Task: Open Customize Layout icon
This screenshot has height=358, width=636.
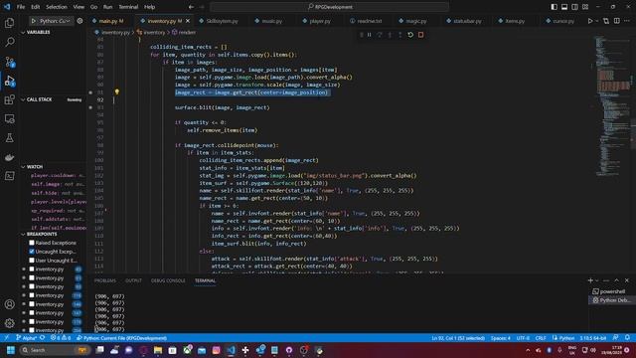Action: tap(585, 7)
